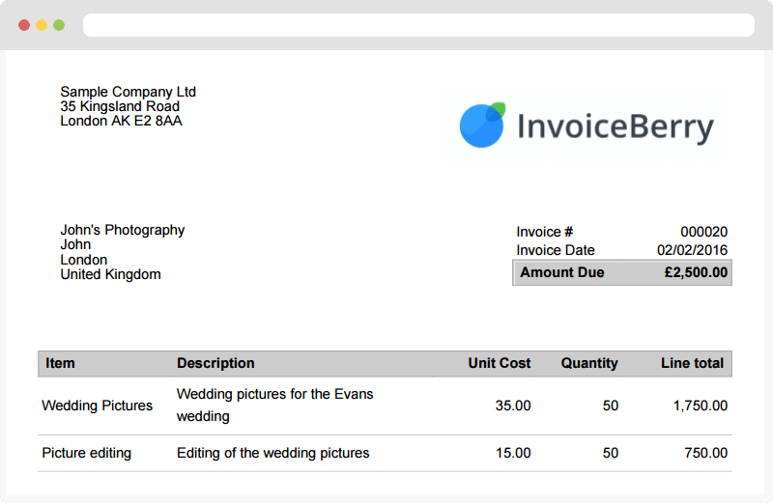Click the red close window dot

24,25
